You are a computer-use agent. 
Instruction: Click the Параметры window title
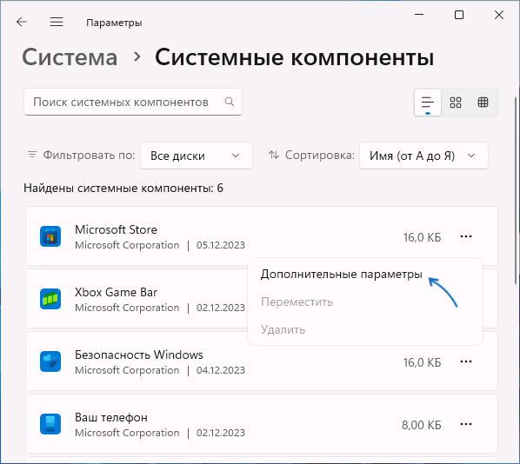(114, 23)
